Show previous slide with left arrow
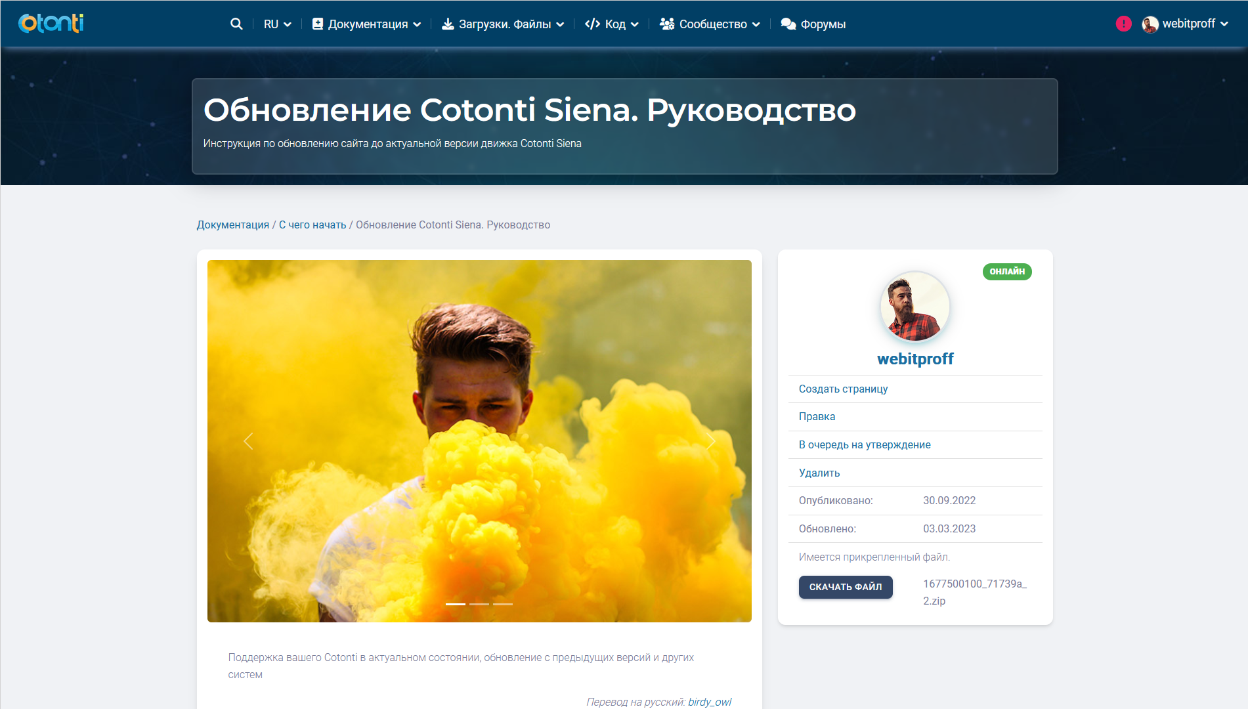Viewport: 1248px width, 709px height. pyautogui.click(x=248, y=441)
